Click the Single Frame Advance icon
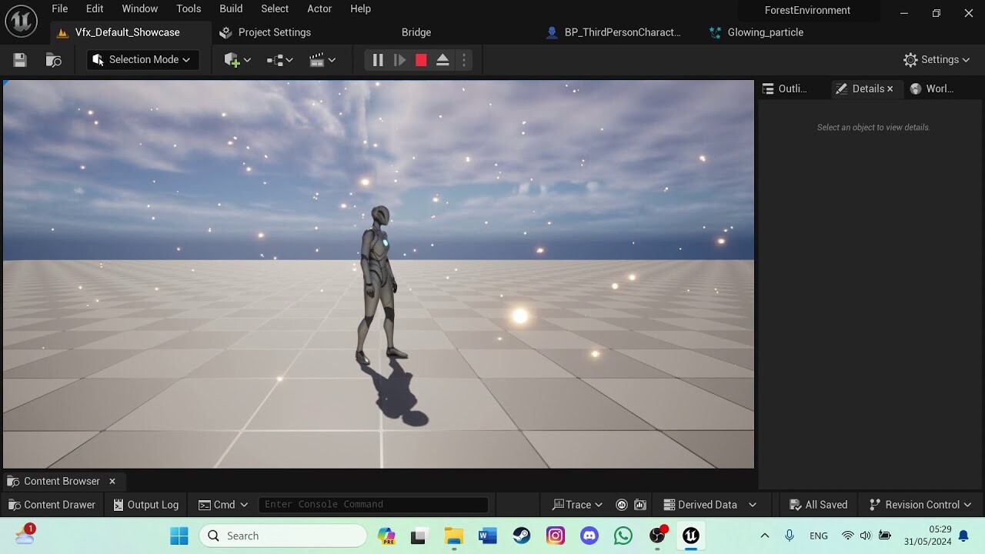The image size is (985, 554). pos(399,59)
